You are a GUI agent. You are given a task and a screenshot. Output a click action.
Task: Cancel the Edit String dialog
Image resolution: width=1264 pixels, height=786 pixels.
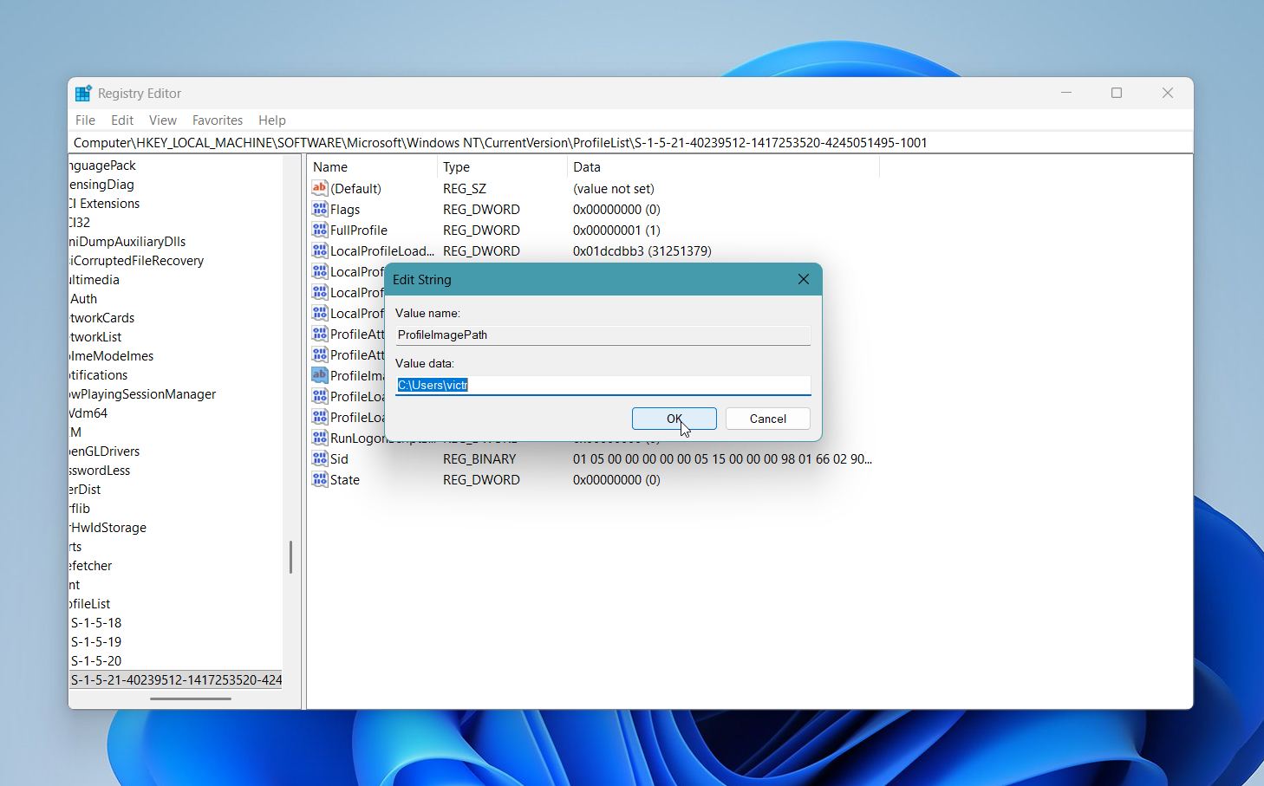768,419
